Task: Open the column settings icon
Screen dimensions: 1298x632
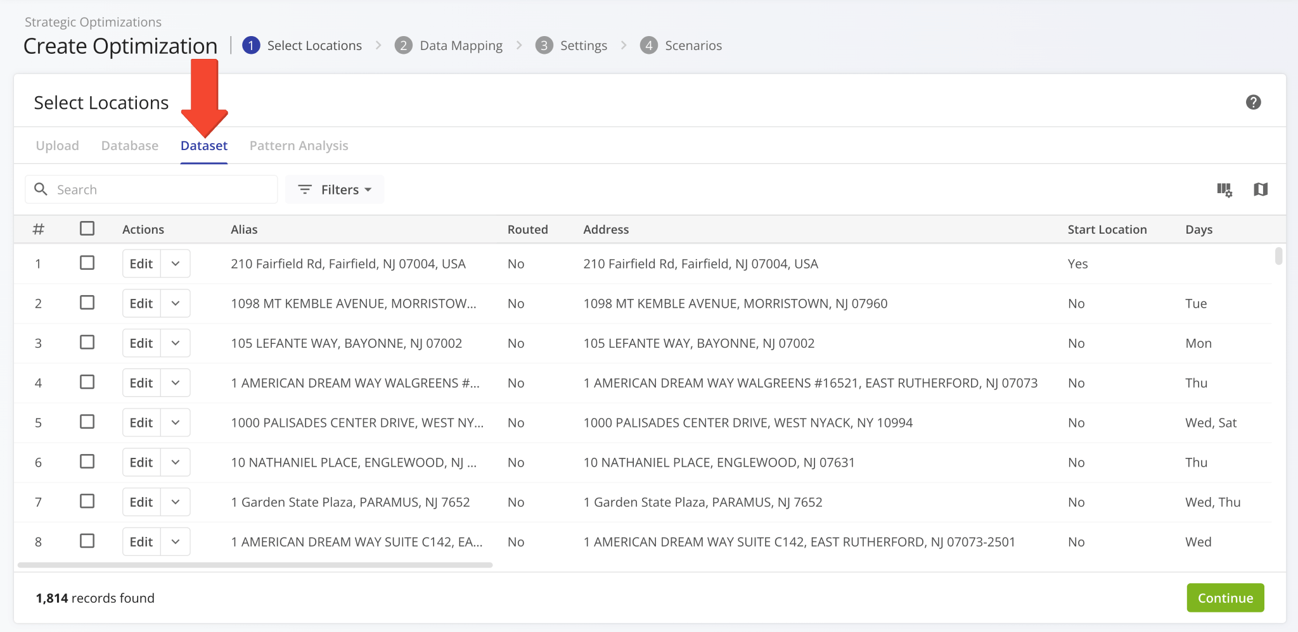Action: click(1224, 189)
